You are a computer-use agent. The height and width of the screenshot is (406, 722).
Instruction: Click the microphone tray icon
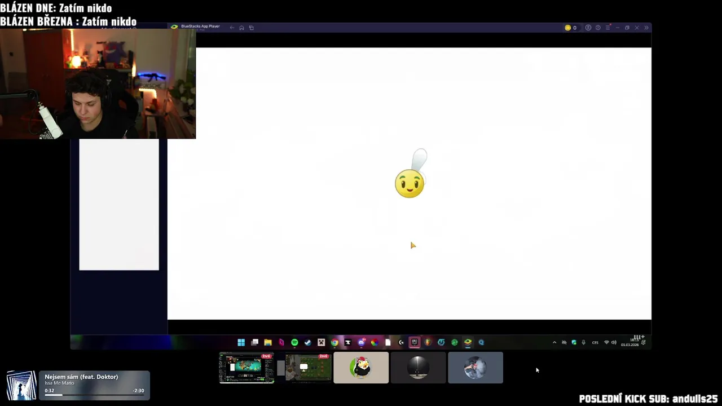[583, 342]
